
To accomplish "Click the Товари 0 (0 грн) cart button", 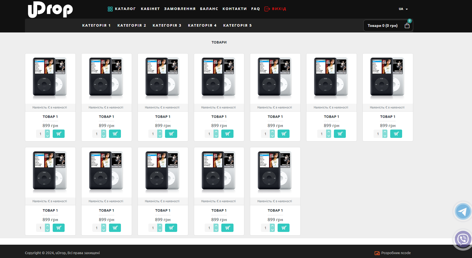I will (x=382, y=26).
